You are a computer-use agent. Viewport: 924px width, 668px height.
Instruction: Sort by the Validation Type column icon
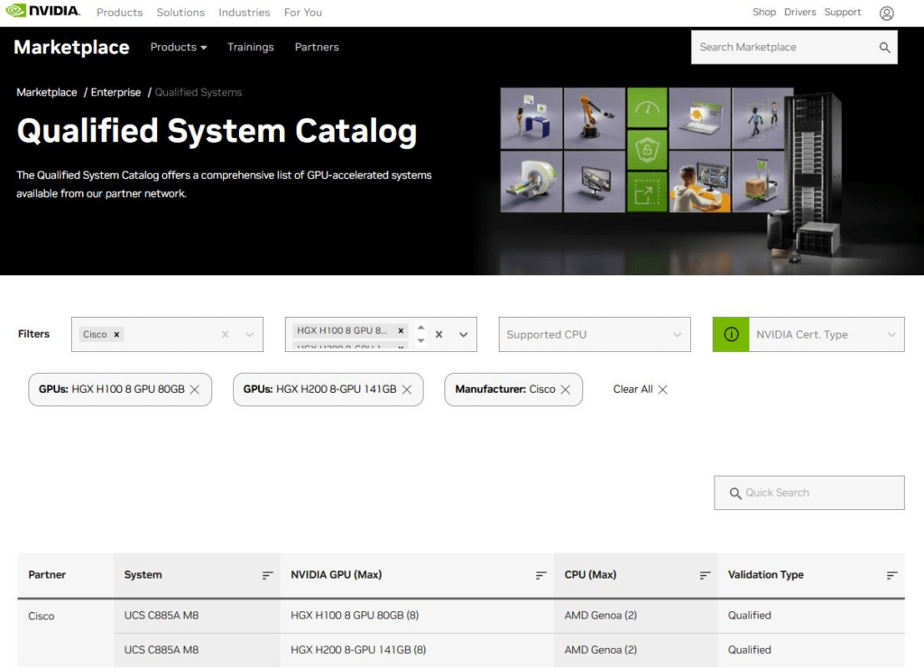(x=892, y=575)
